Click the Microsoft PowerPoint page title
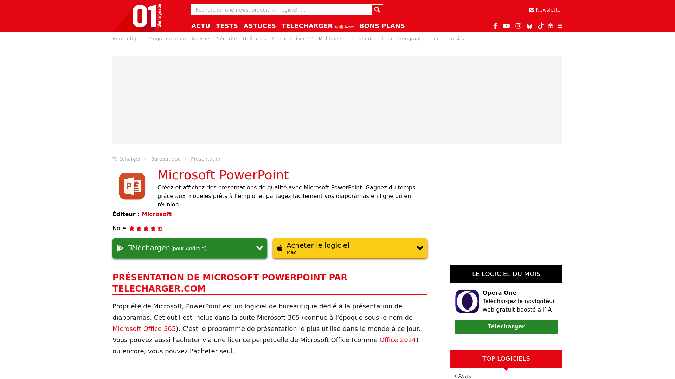This screenshot has height=379, width=675. pyautogui.click(x=223, y=175)
